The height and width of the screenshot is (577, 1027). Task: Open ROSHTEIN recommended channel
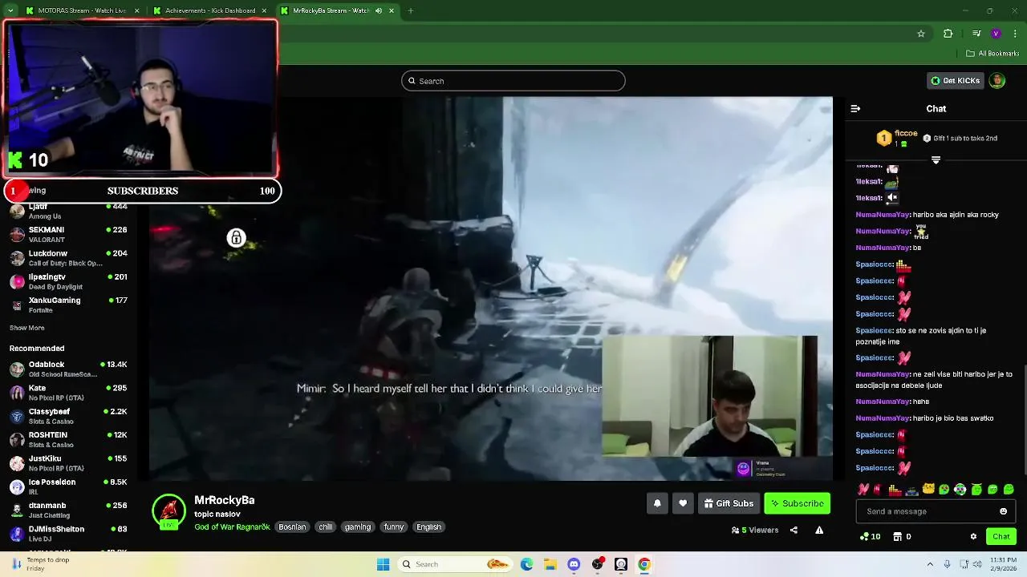tap(68, 439)
